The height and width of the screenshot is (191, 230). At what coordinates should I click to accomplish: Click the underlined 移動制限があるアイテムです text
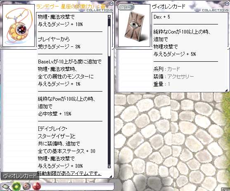69,173
